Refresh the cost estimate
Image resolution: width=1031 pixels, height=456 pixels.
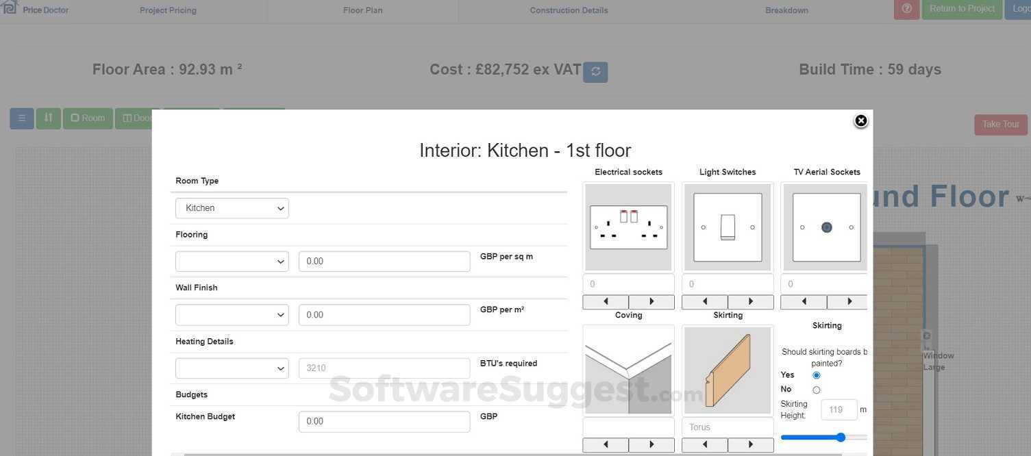click(x=595, y=71)
